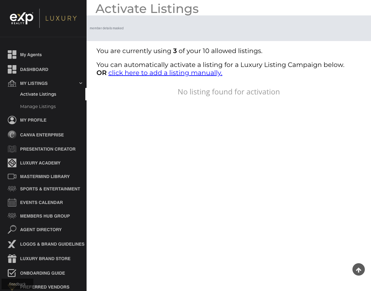The image size is (371, 291).
Task: Click the Logos & Brand Guidelines X icon
Action: (x=12, y=244)
